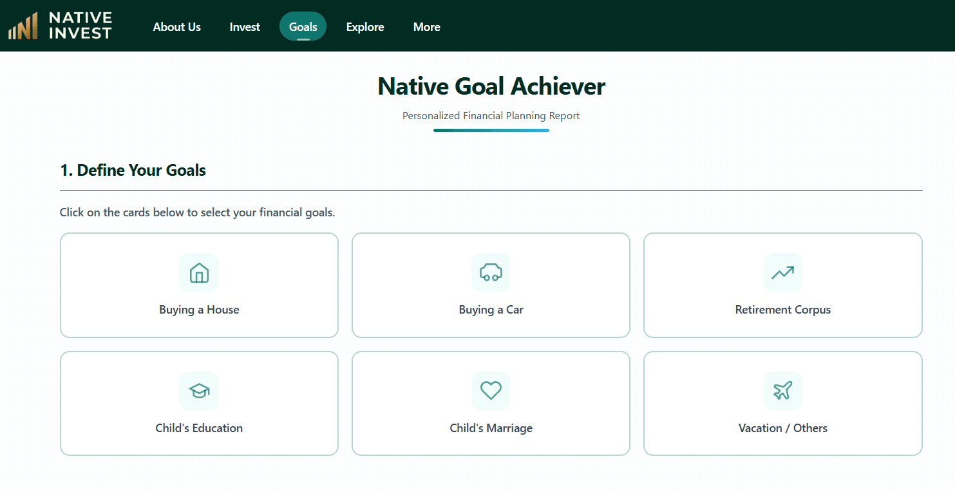The height and width of the screenshot is (490, 955).
Task: Click the 1. Define Your Goals heading
Action: click(x=133, y=171)
